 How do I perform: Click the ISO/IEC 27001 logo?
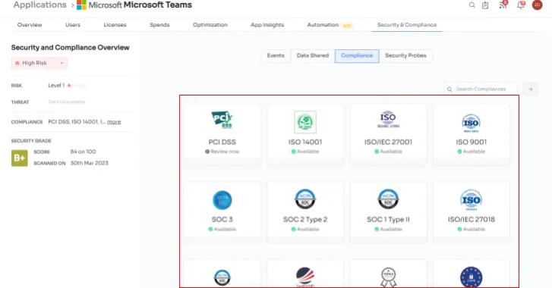(388, 120)
